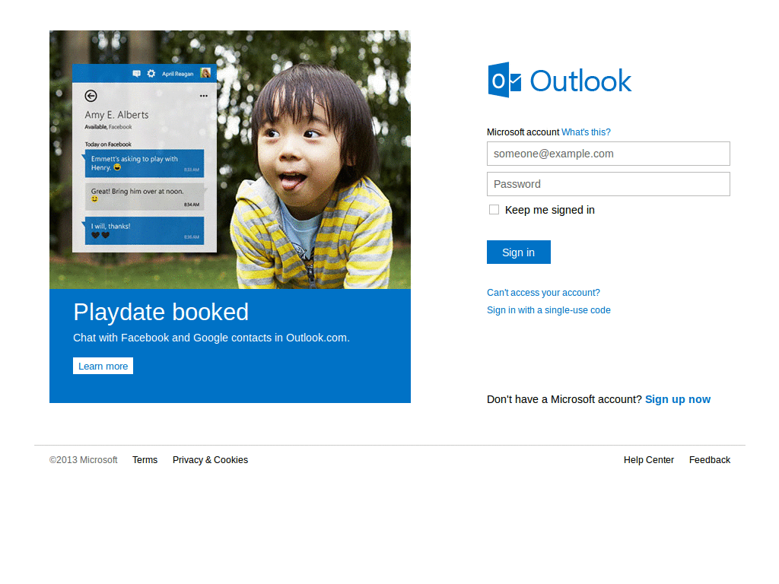Click the Keep me signed in label
The height and width of the screenshot is (584, 779).
tap(549, 210)
